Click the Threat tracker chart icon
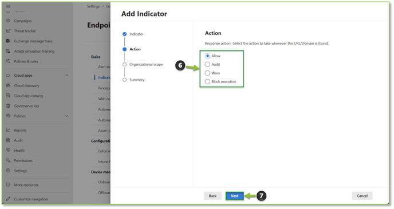This screenshot has height=209, width=394. [8, 31]
